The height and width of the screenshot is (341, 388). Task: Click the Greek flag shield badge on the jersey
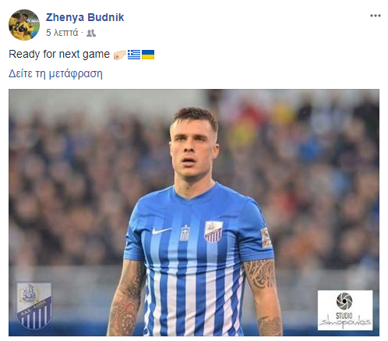pos(185,233)
